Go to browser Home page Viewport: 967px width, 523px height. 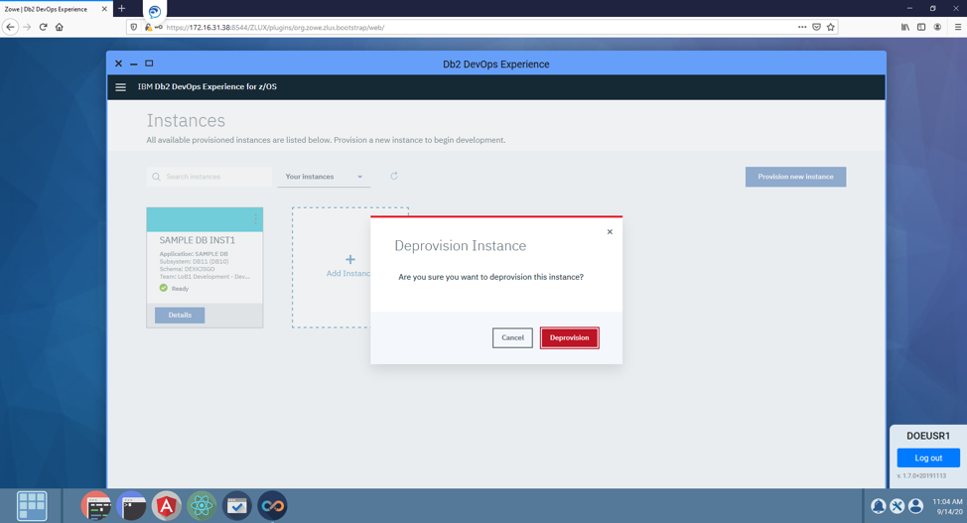click(x=60, y=27)
